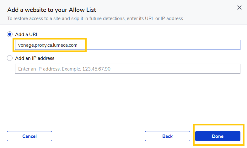
Task: Click the instruction text below the title
Action: tap(95, 18)
